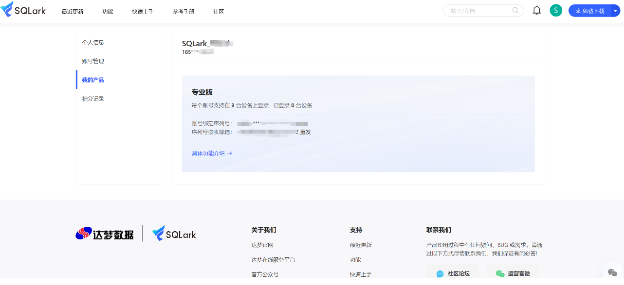The image size is (624, 285).
Task: Open 具体功能介绍 link
Action: [212, 153]
